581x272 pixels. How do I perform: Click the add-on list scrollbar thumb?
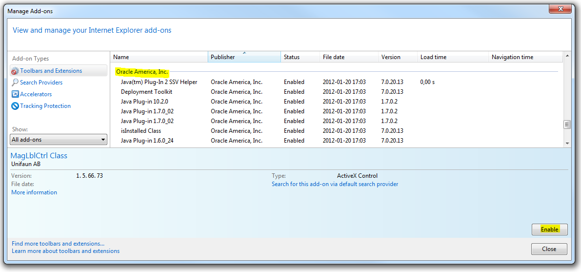567,125
